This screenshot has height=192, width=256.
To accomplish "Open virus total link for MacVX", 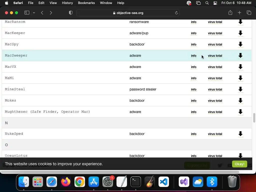I will tap(215, 67).
